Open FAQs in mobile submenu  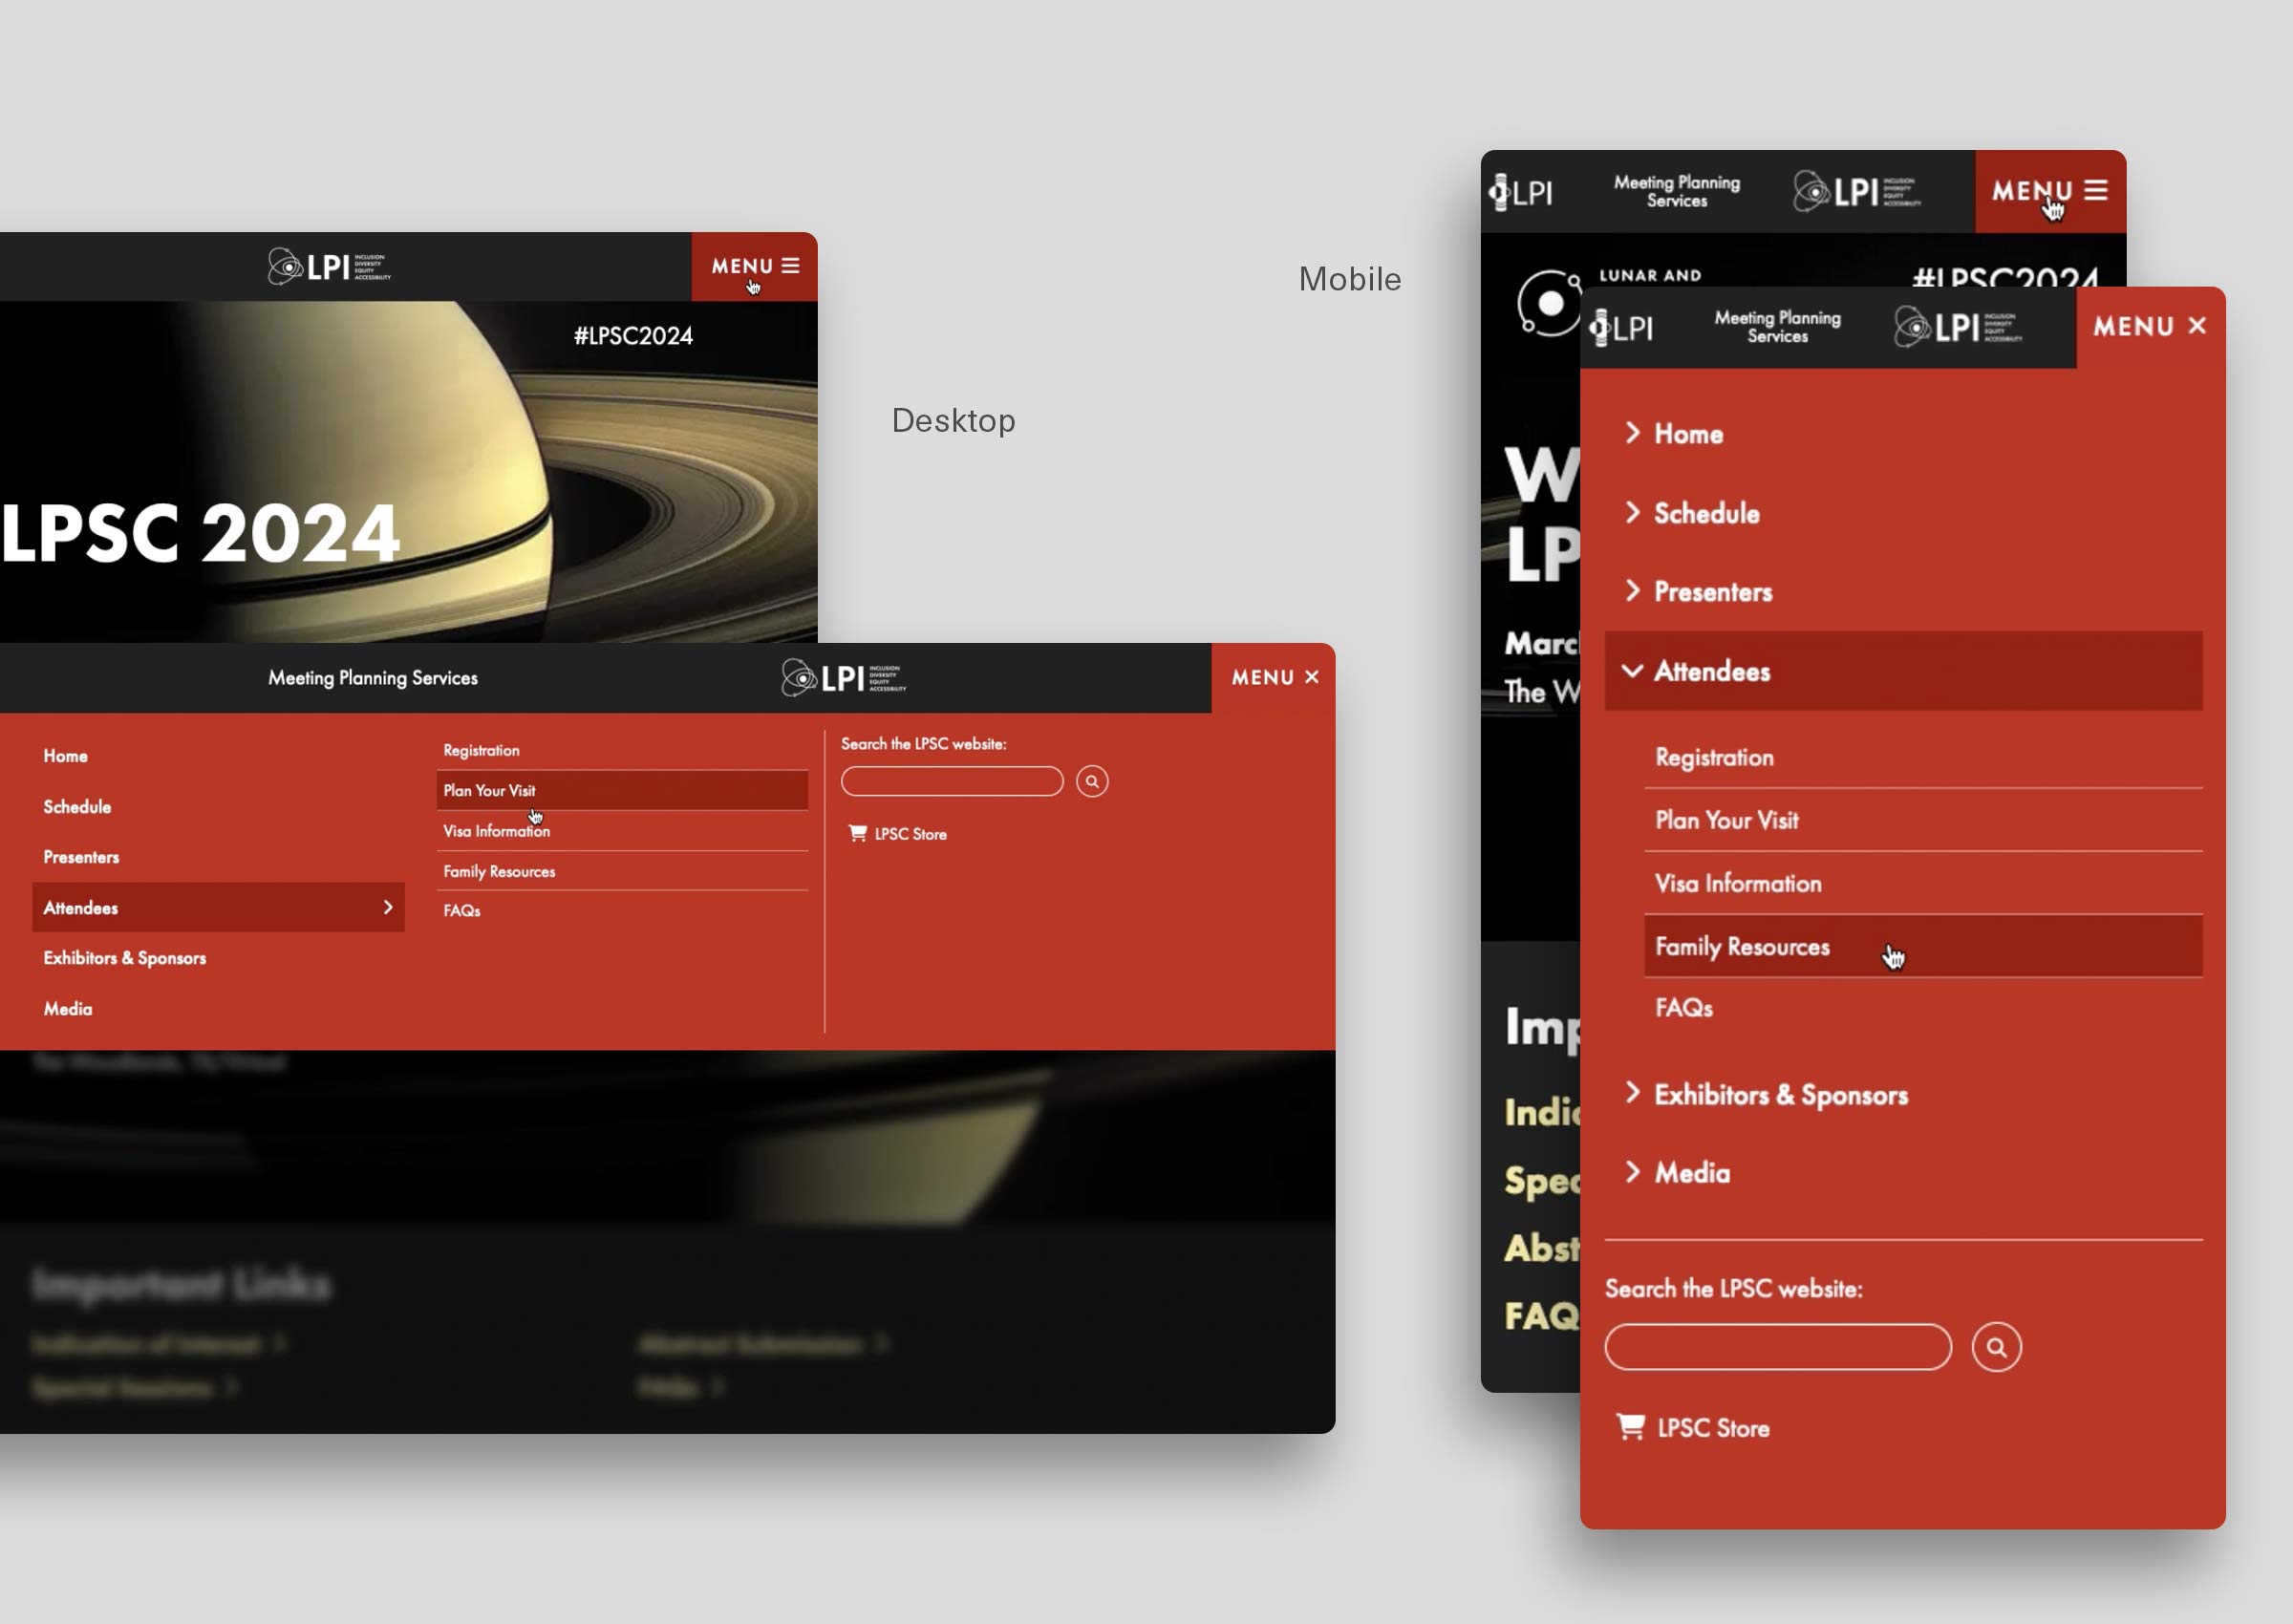[1684, 1007]
